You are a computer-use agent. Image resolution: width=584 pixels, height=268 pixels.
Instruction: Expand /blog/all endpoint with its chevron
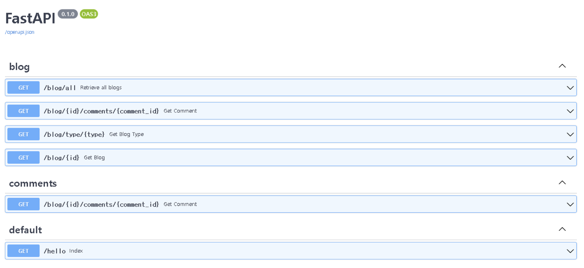(570, 88)
